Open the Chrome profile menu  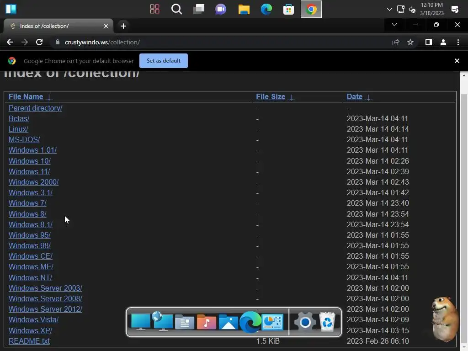coord(443,42)
